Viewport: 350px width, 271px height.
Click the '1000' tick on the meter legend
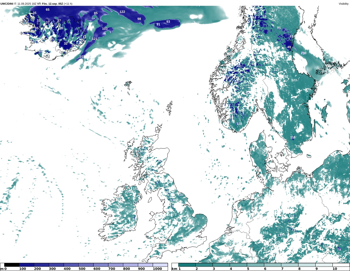coord(157,269)
